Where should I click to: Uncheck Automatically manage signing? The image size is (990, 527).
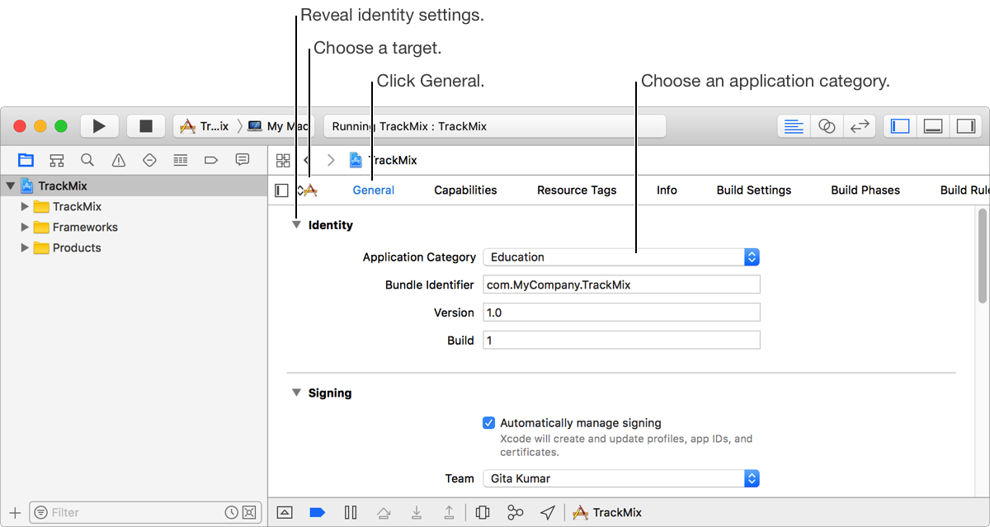(x=489, y=423)
